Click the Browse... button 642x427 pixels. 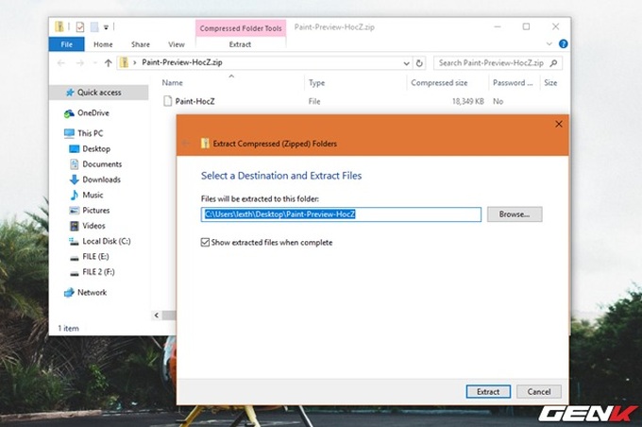click(515, 214)
